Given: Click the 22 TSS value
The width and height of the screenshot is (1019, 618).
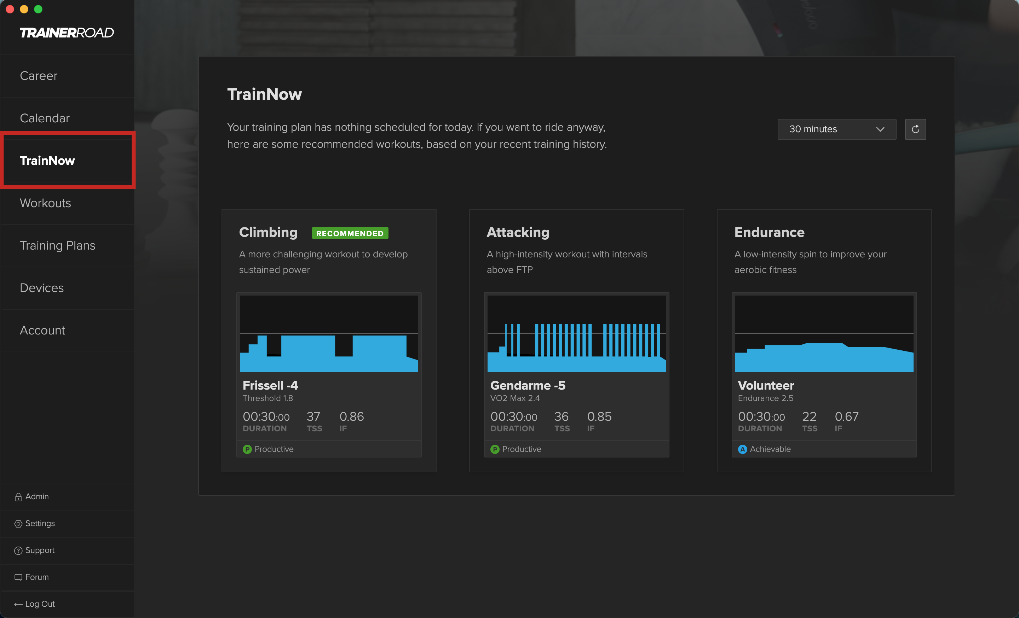Looking at the screenshot, I should pyautogui.click(x=809, y=416).
